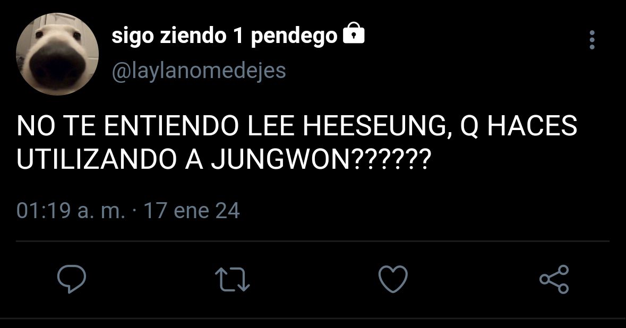Select the '17 ene 24' date text

(192, 211)
